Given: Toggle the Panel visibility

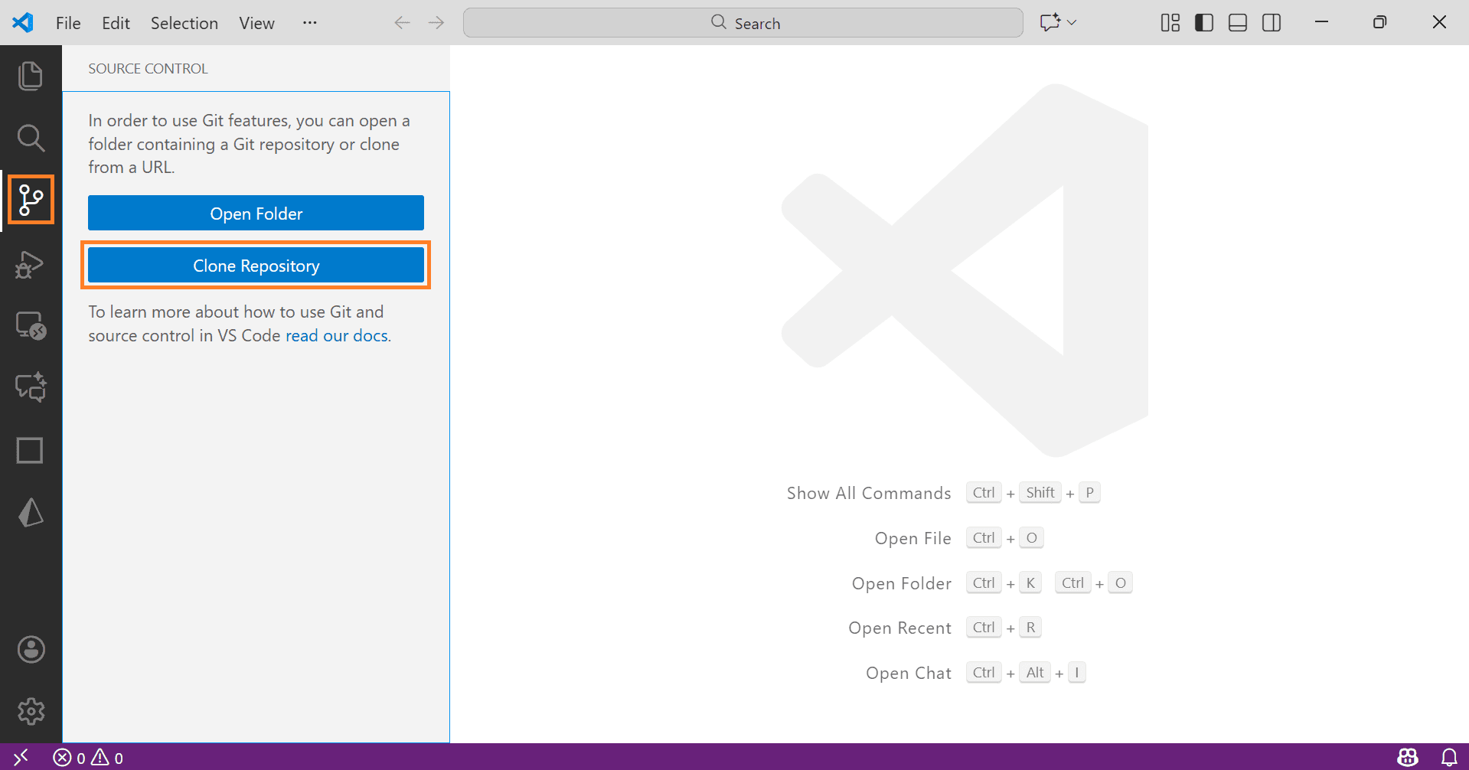Looking at the screenshot, I should 1237,22.
